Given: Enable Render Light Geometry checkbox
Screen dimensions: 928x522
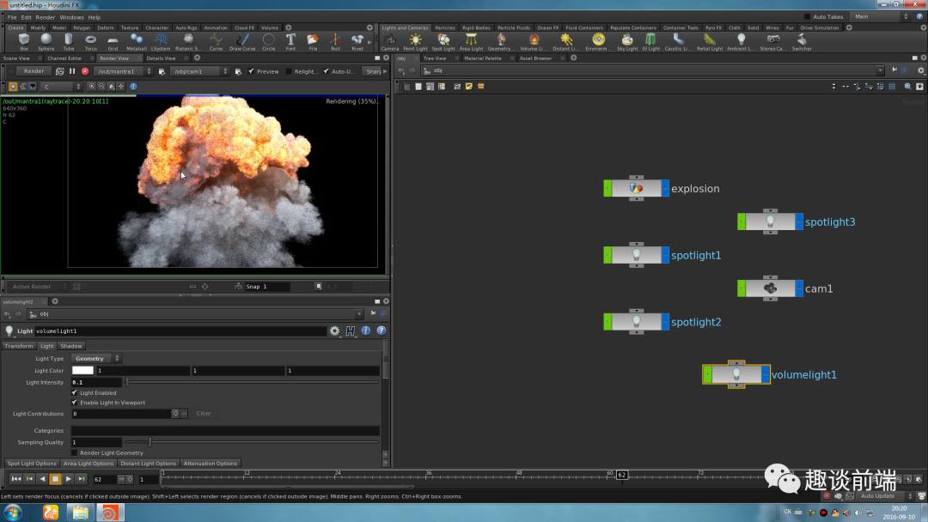Looking at the screenshot, I should 74,452.
